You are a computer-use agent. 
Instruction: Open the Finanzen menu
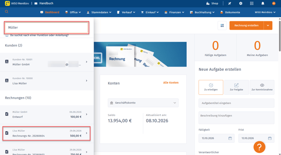coord(174,12)
